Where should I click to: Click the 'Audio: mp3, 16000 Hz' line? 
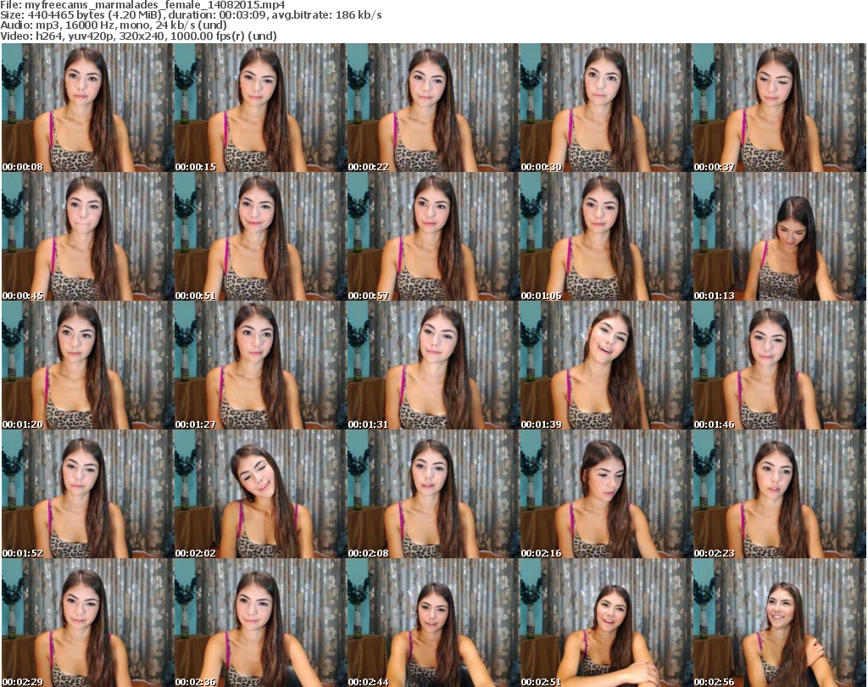pos(114,25)
